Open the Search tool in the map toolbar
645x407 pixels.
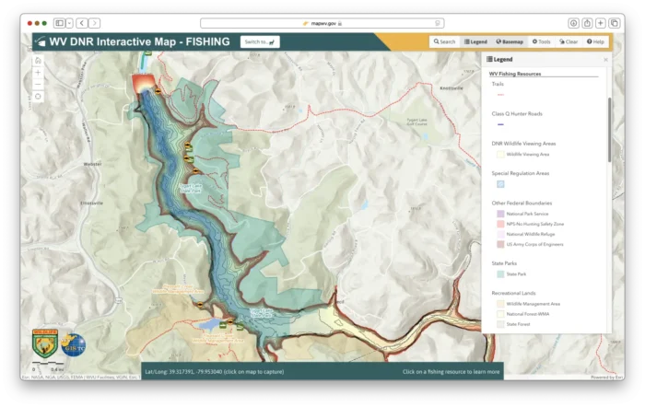point(445,41)
